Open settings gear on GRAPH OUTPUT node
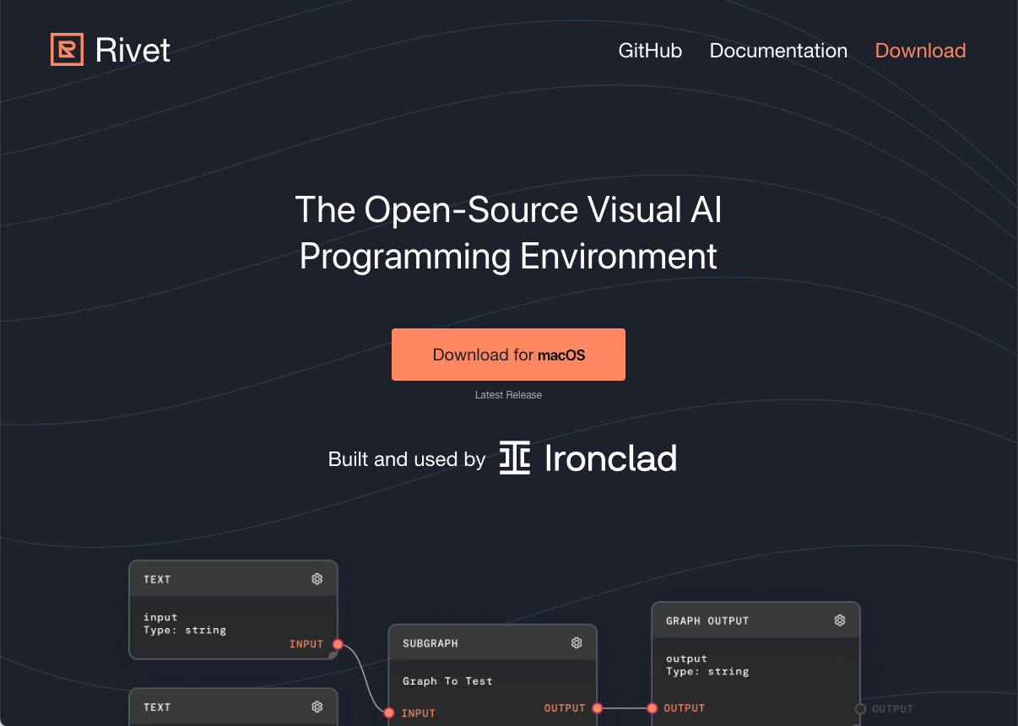Screen dimensions: 1018x726 (840, 620)
